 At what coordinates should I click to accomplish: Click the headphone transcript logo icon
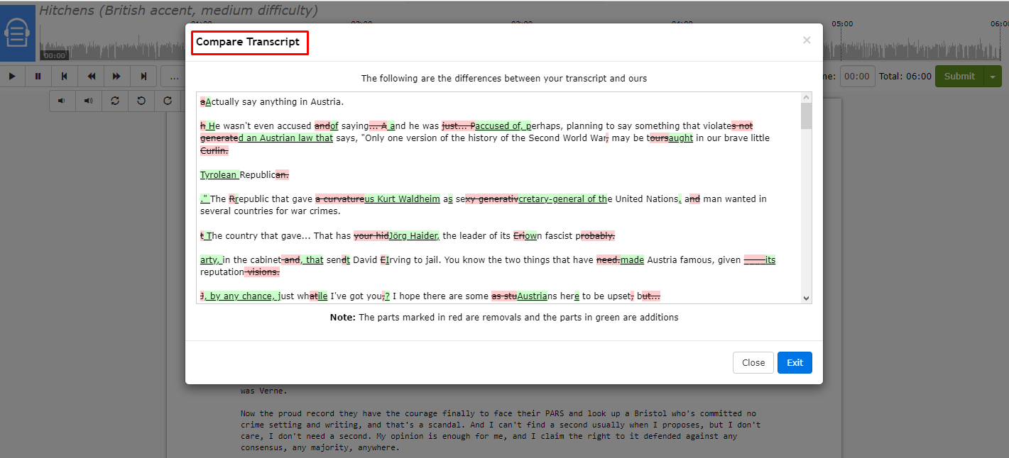(18, 33)
